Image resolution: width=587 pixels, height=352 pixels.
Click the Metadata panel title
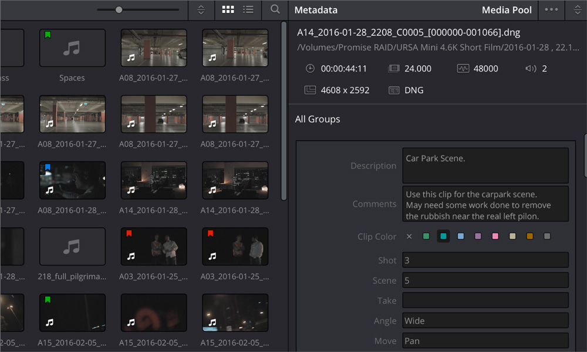point(316,10)
